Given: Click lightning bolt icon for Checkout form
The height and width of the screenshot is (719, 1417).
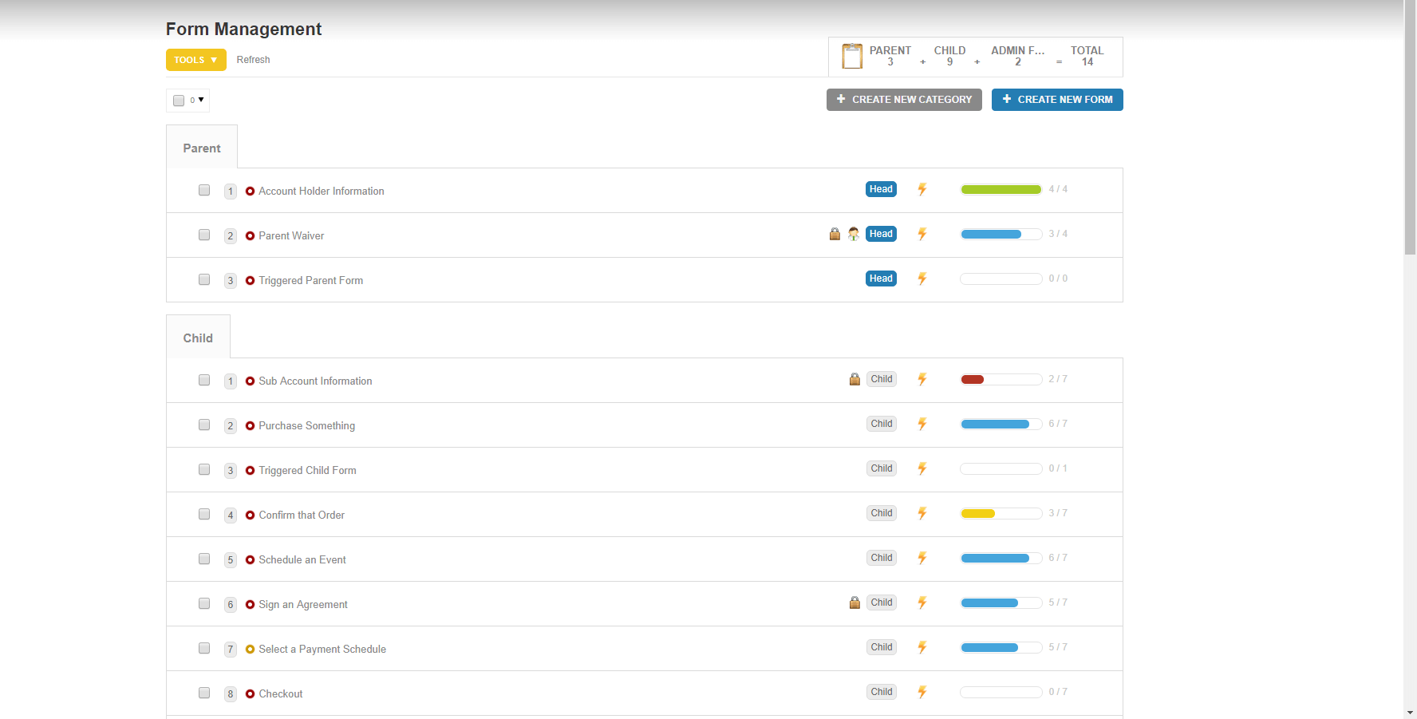Looking at the screenshot, I should pyautogui.click(x=922, y=693).
